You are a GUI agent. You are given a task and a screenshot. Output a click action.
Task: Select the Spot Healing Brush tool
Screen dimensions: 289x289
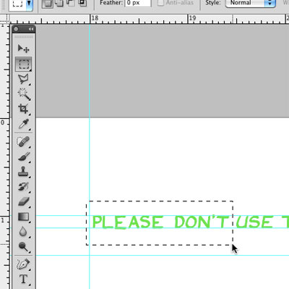click(x=23, y=142)
